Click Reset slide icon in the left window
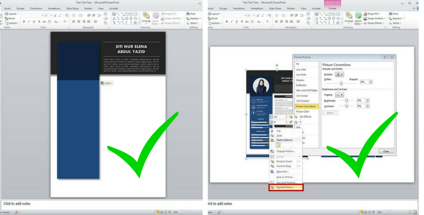The height and width of the screenshot is (215, 424). pyautogui.click(x=6, y=18)
